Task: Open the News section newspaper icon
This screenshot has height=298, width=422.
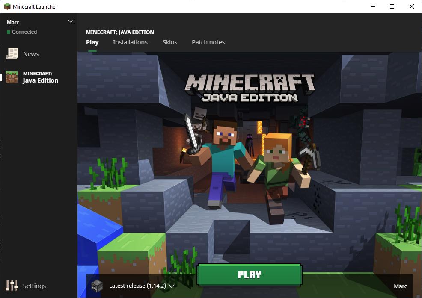Action: click(x=12, y=53)
